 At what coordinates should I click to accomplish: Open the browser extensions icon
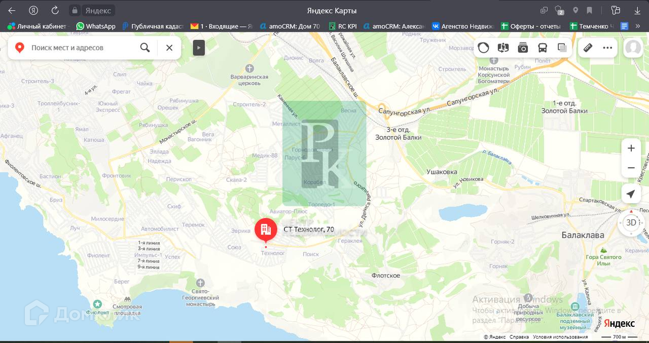(544, 10)
